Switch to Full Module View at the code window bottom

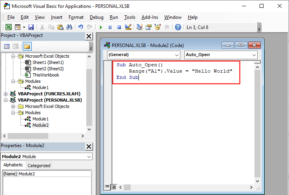tap(113, 187)
